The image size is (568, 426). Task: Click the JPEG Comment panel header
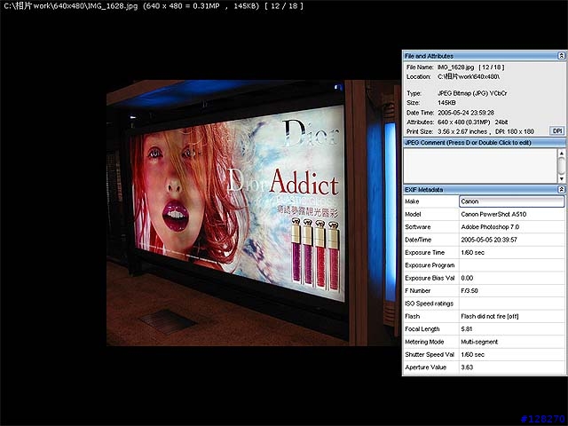tap(484, 142)
